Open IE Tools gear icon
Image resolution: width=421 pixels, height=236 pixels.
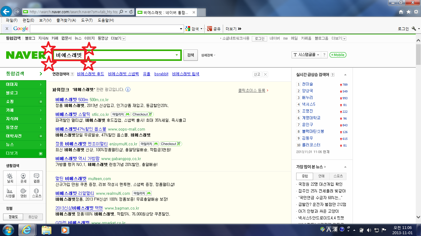(416, 12)
